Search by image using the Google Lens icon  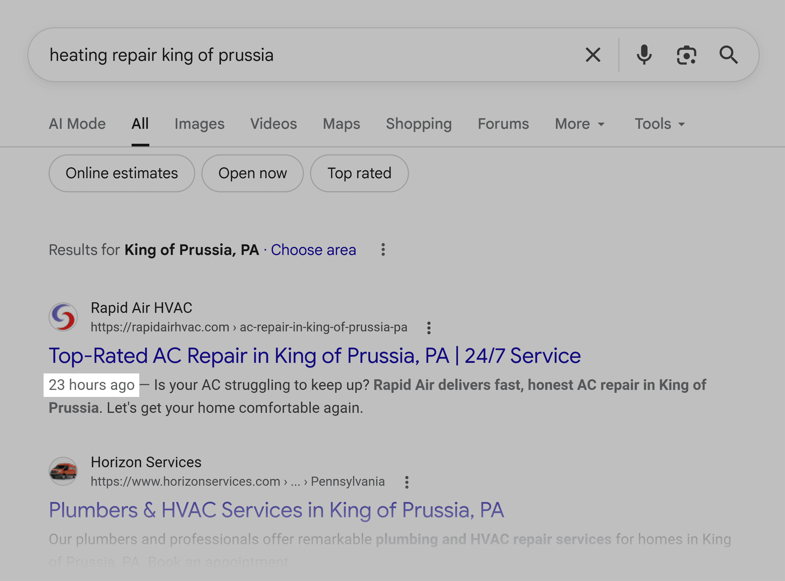[686, 55]
